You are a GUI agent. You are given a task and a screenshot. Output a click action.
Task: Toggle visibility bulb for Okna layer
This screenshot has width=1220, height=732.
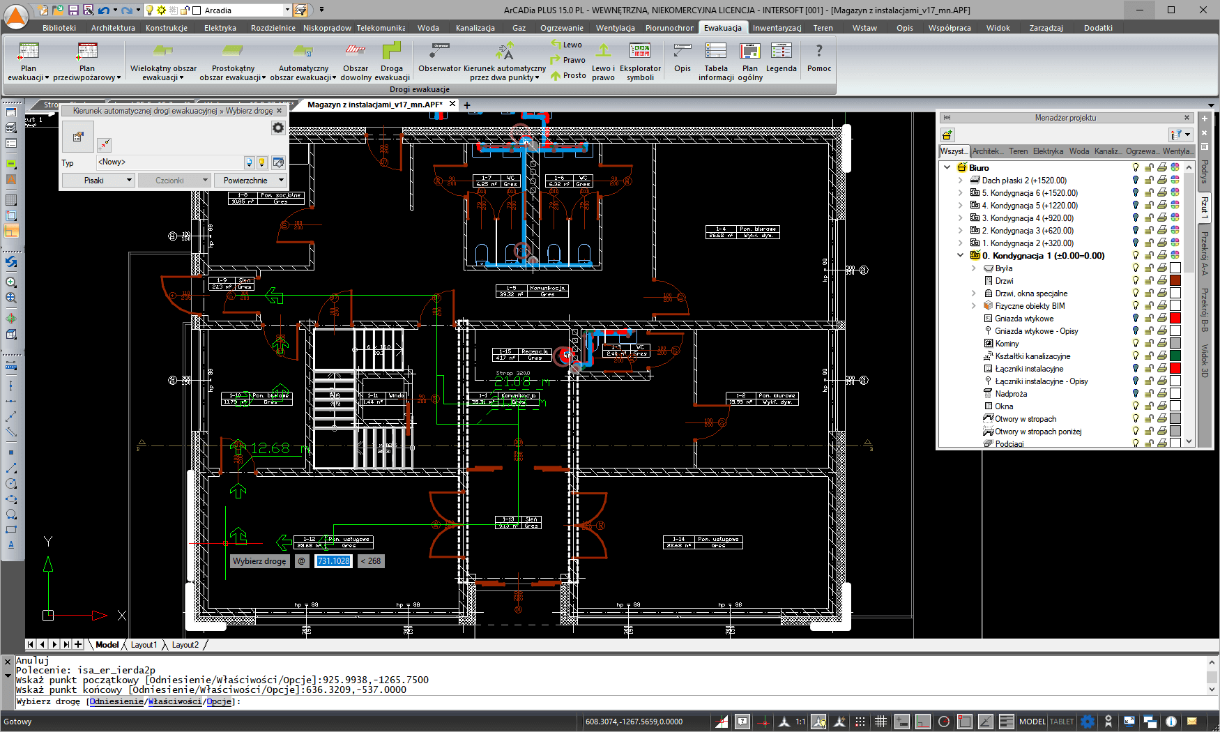[x=1136, y=406]
